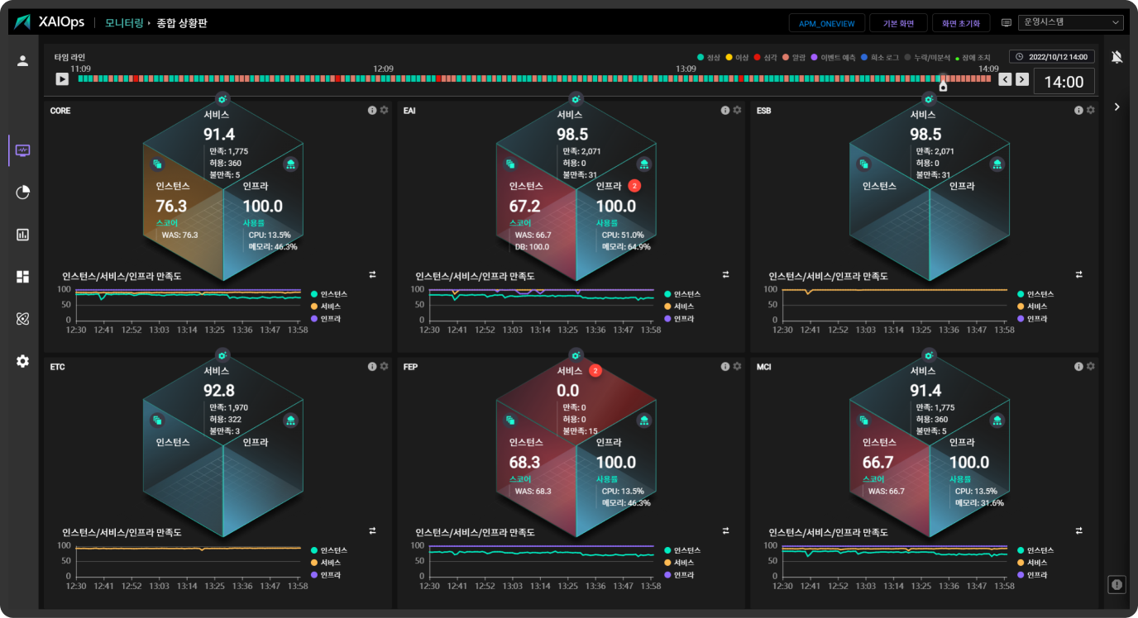
Task: Click the 모니터링 breadcrumb menu
Action: [124, 23]
